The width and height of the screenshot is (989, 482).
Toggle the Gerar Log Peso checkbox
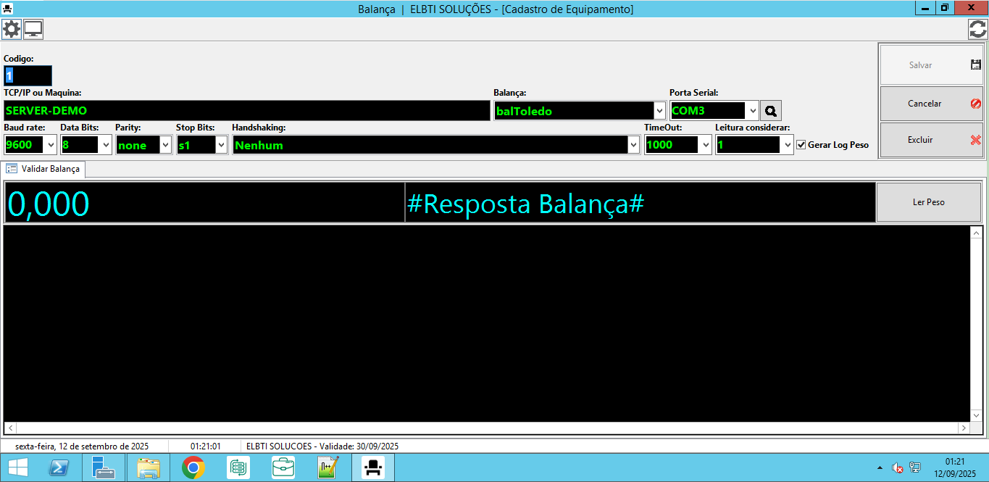(x=801, y=145)
